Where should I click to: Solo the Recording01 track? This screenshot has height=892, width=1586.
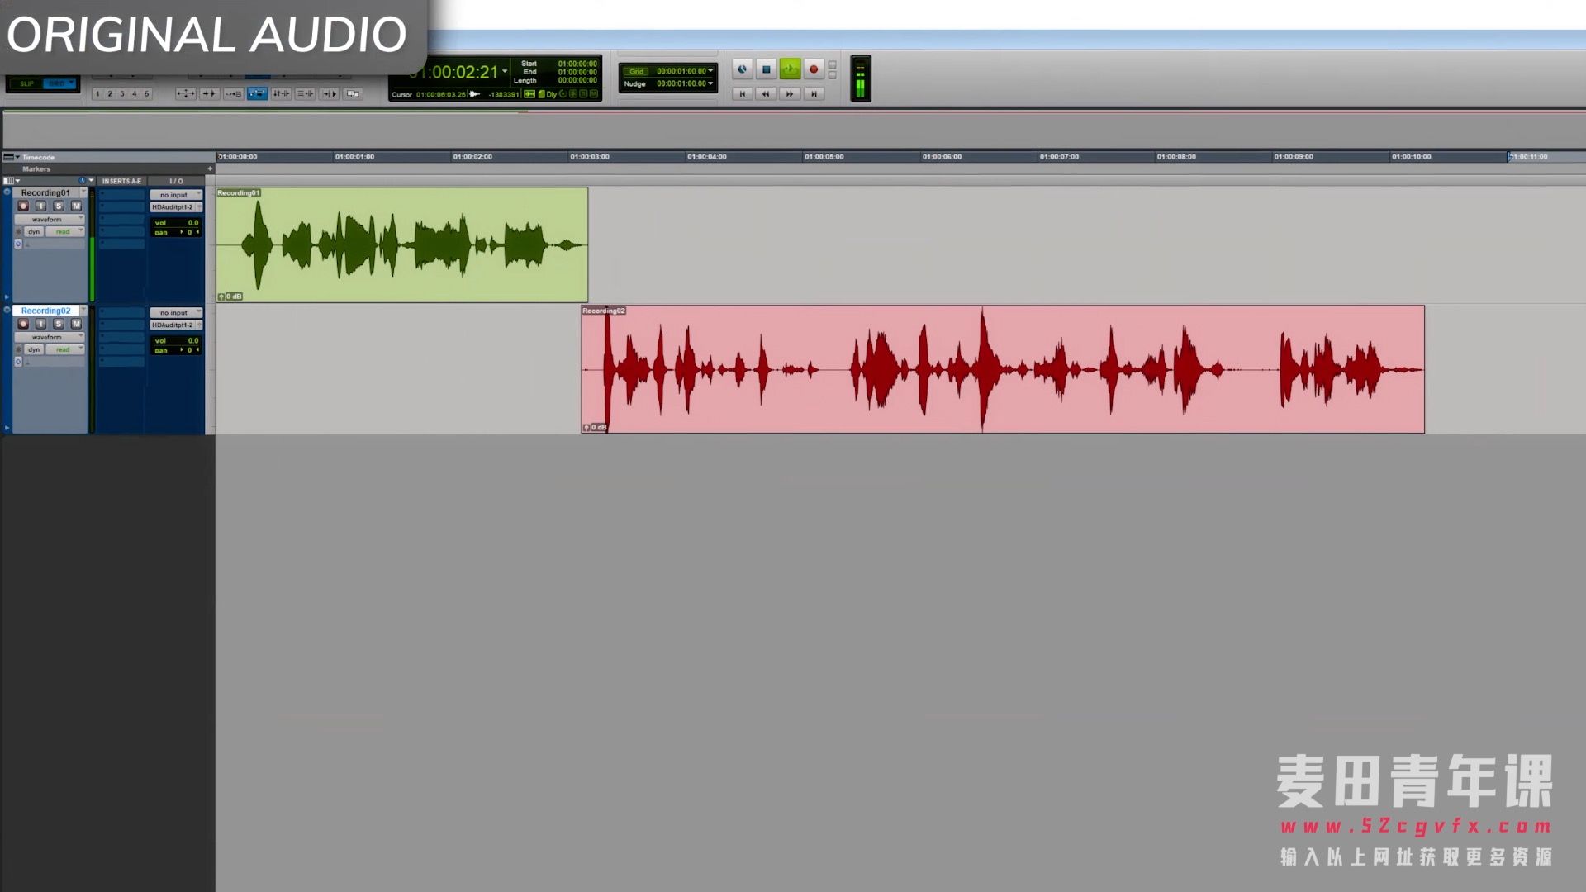(x=59, y=206)
